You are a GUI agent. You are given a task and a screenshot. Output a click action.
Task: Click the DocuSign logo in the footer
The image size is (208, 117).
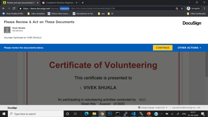pyautogui.click(x=12, y=108)
